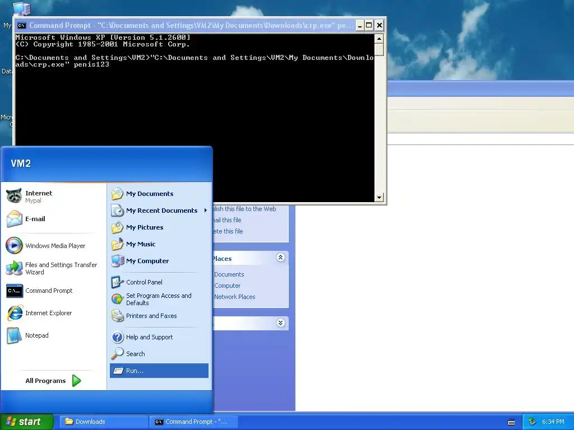This screenshot has height=430, width=574.
Task: Open Files and Settings Transfer Wizard icon
Action: (x=14, y=268)
